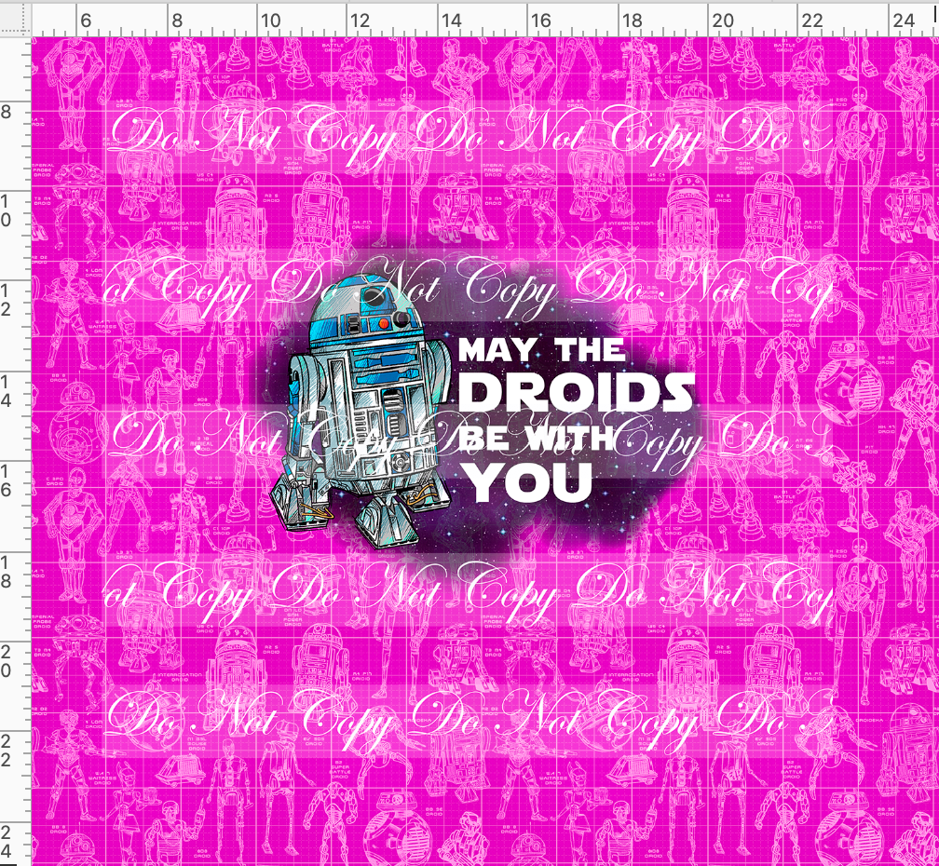Click the word DROIDS in the canvas artwork
The height and width of the screenshot is (866, 939).
[x=577, y=393]
